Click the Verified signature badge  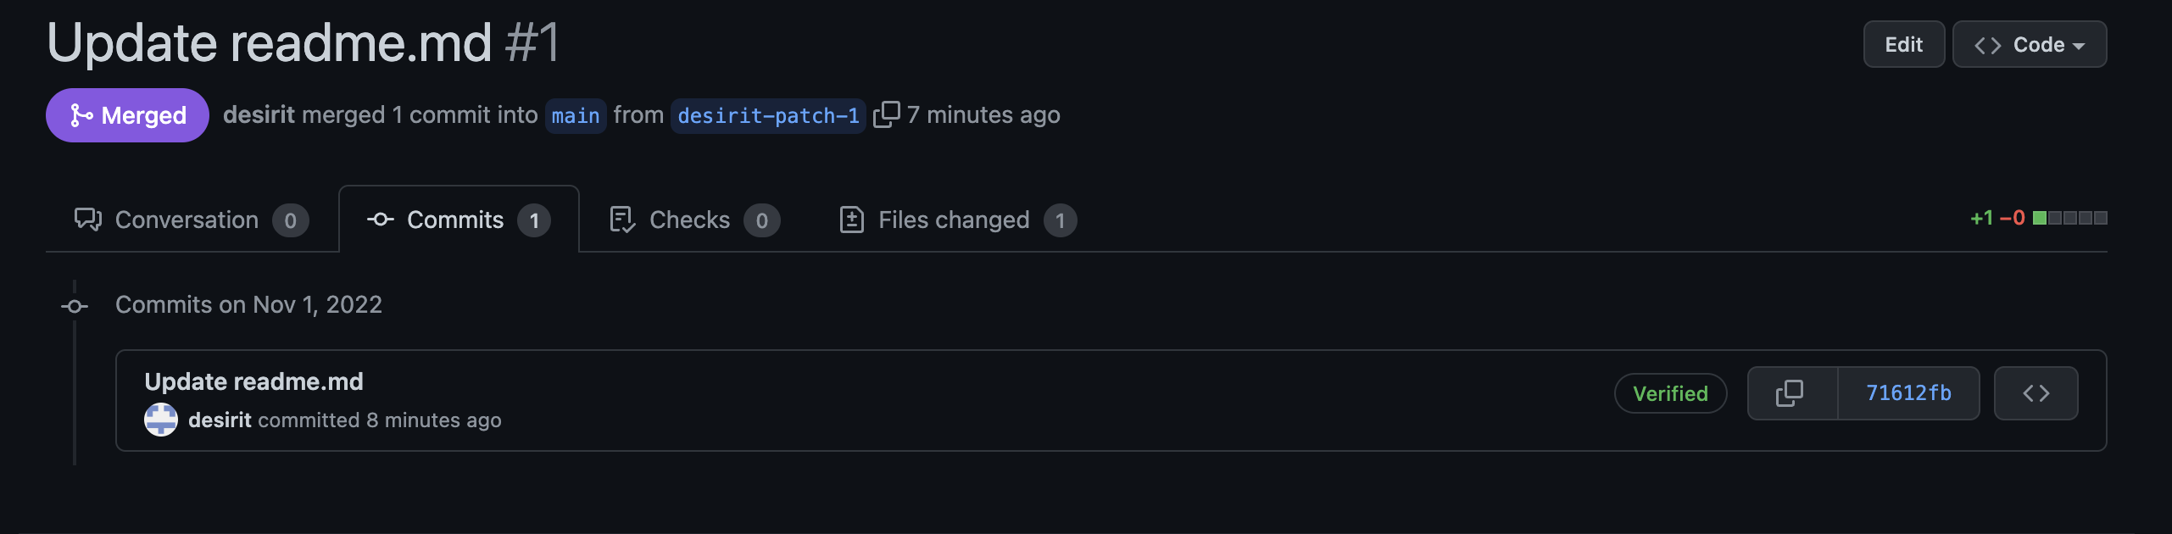tap(1670, 393)
